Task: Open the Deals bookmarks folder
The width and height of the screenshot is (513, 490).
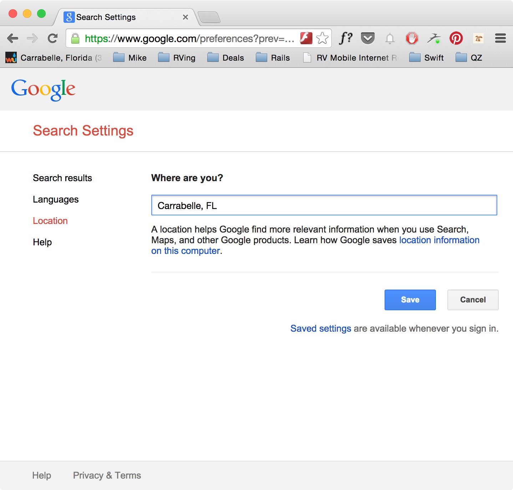Action: pyautogui.click(x=225, y=58)
